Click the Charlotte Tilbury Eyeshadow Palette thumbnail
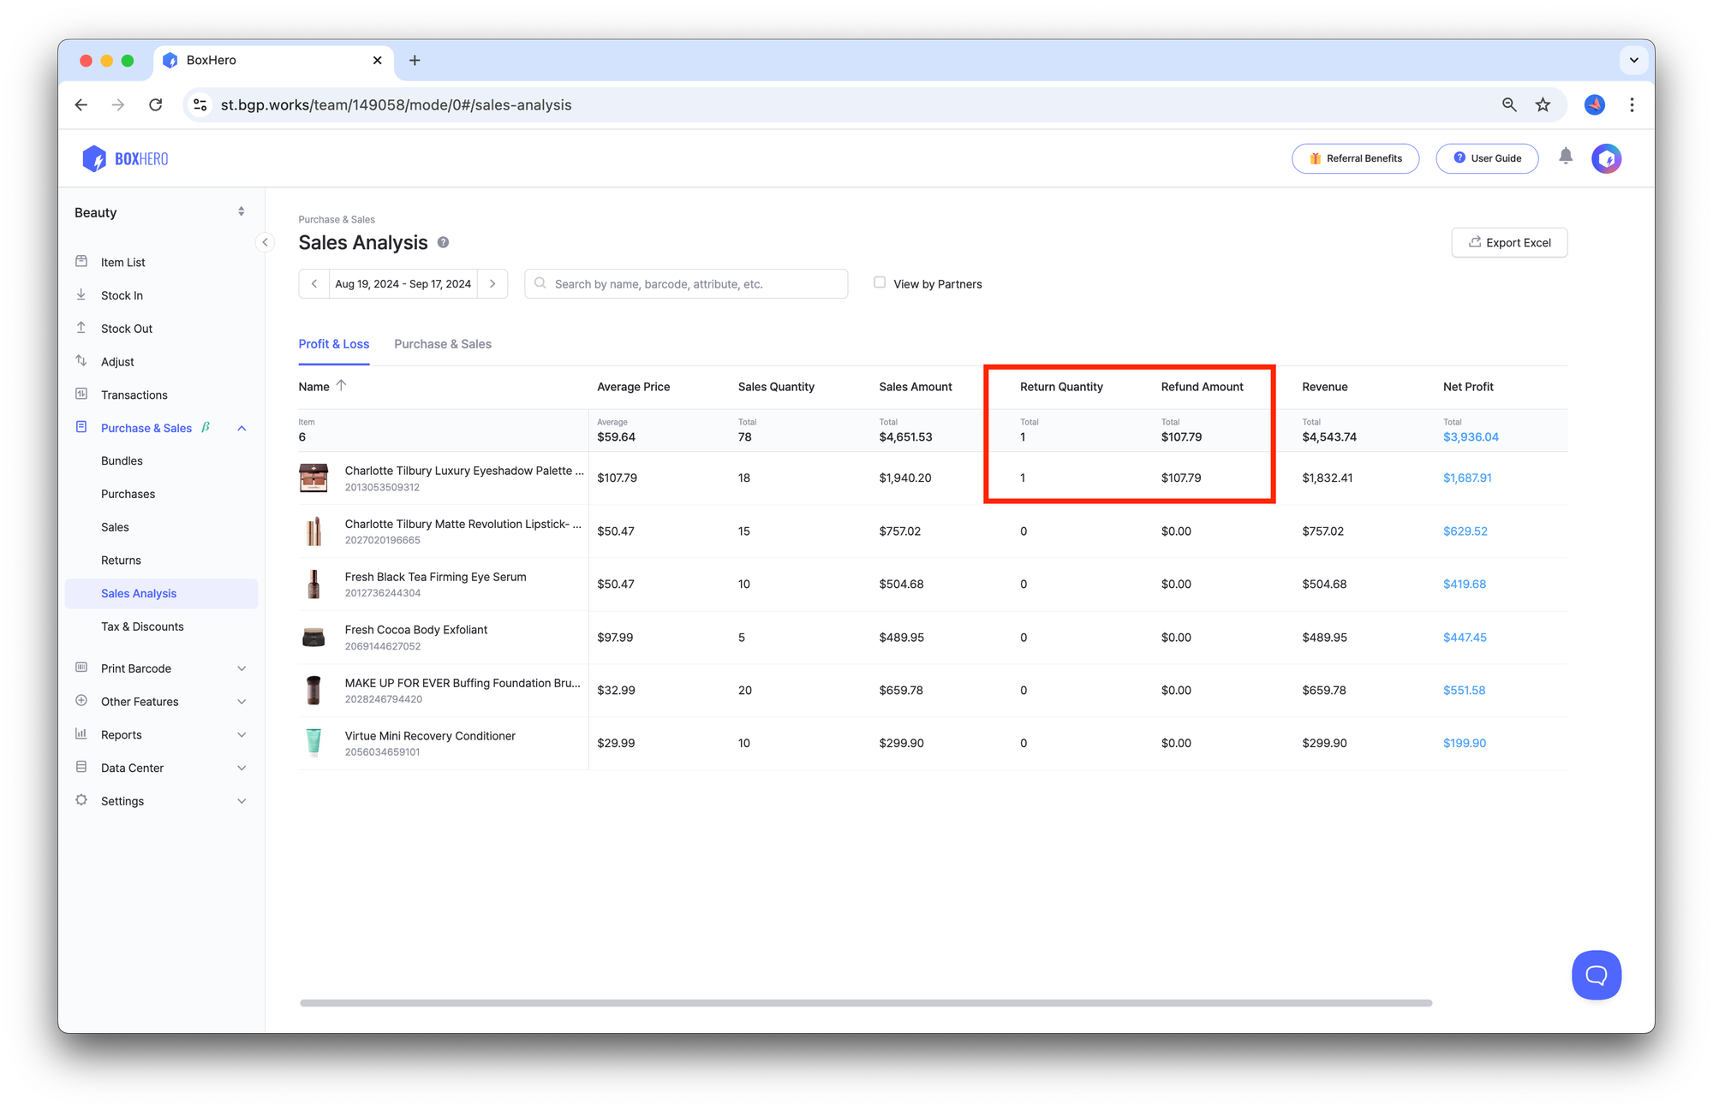This screenshot has width=1713, height=1110. (313, 478)
